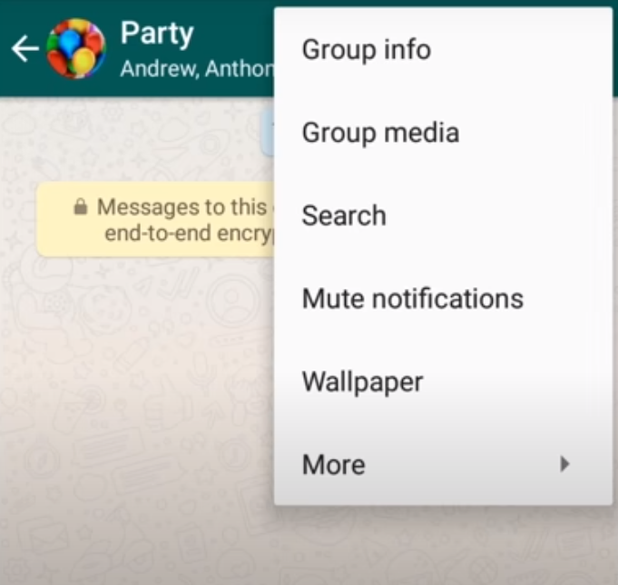The width and height of the screenshot is (618, 585).
Task: Tap the member list Andrew, Anthony subtitle
Action: [x=197, y=69]
